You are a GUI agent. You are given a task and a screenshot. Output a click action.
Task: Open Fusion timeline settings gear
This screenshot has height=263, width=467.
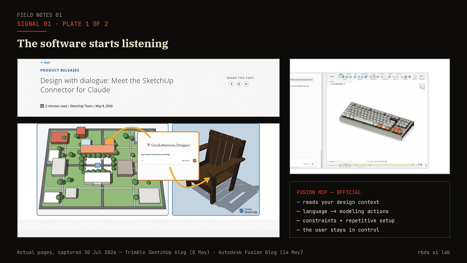tap(426, 165)
